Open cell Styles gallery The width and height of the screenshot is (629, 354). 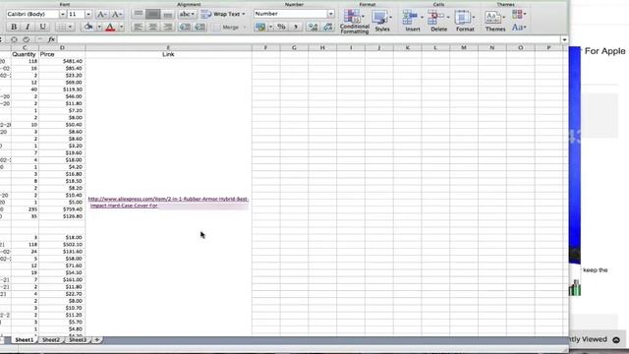click(x=382, y=22)
